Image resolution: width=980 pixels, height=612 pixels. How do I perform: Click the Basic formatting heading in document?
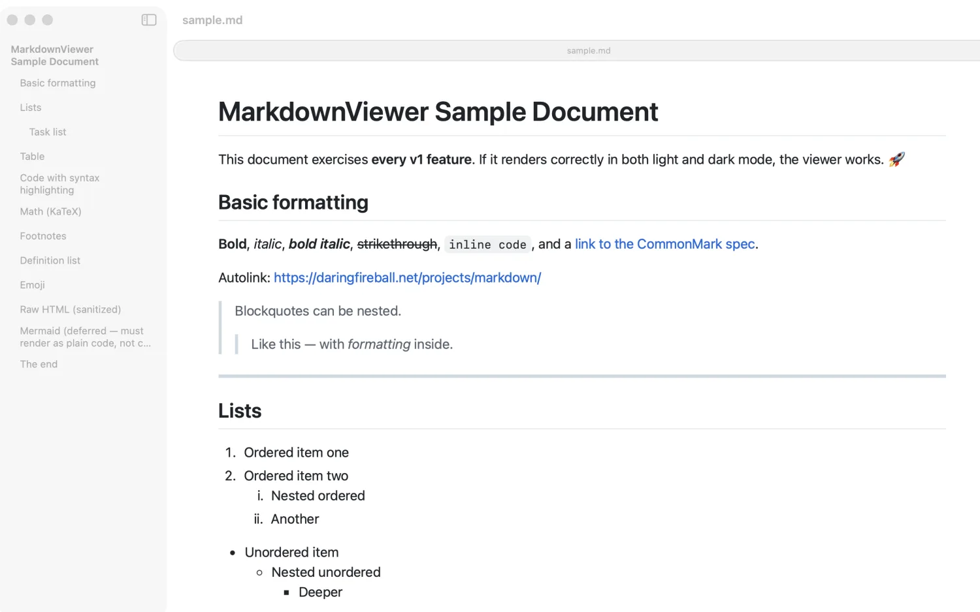tap(293, 202)
